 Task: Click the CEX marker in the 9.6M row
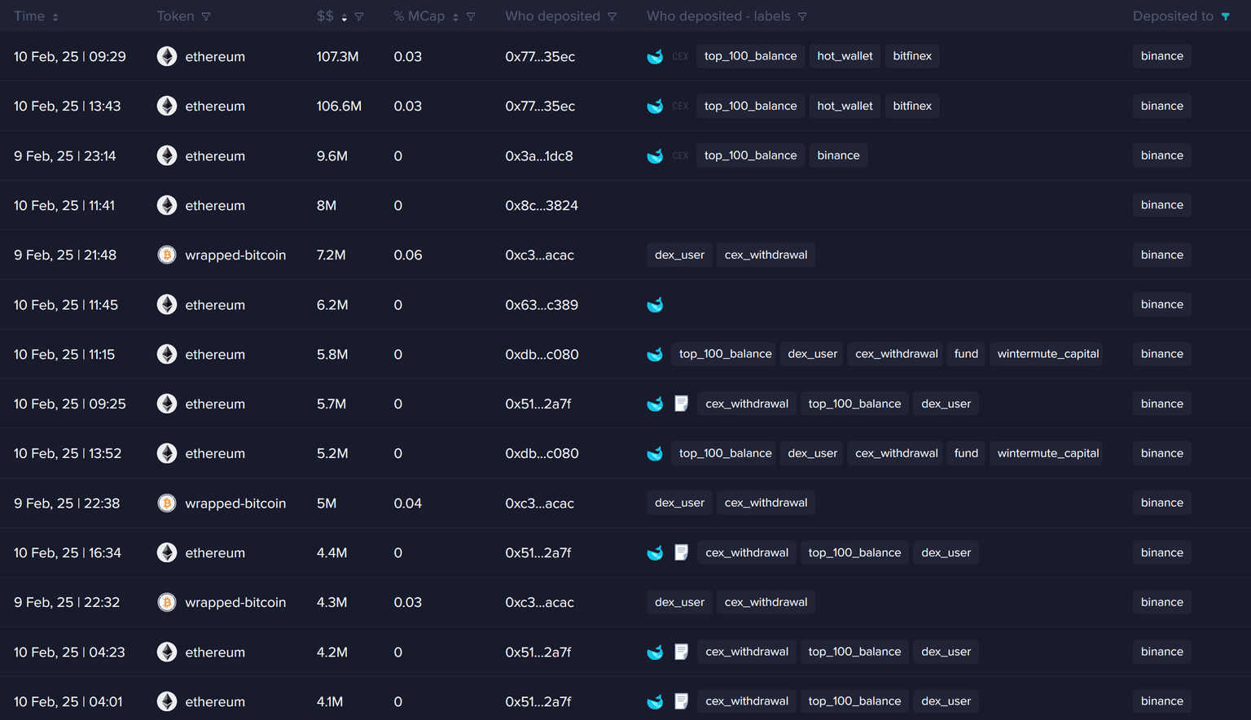680,155
